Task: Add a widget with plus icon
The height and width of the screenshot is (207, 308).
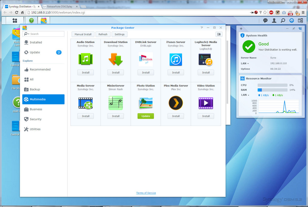Action: (241, 29)
